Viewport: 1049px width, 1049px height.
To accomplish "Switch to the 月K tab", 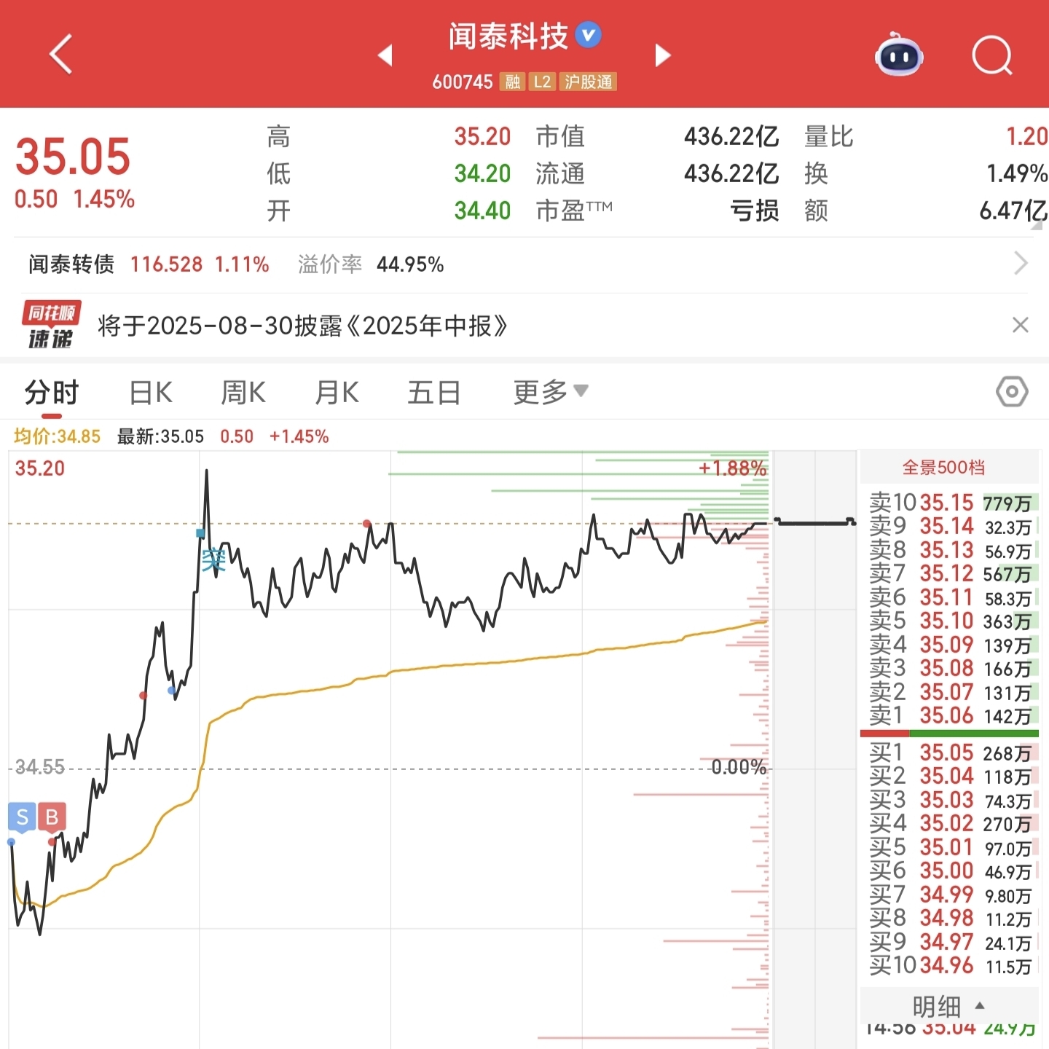I will pos(337,393).
